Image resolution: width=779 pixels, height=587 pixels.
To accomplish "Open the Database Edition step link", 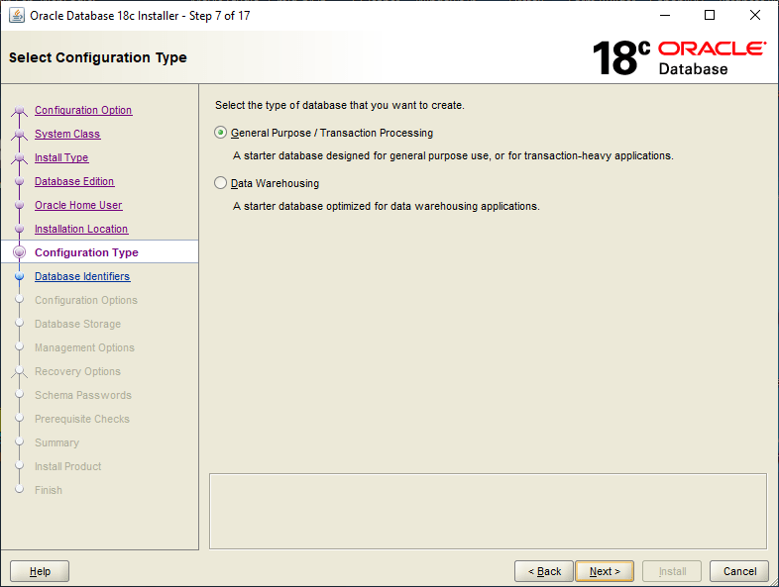I will coord(74,181).
